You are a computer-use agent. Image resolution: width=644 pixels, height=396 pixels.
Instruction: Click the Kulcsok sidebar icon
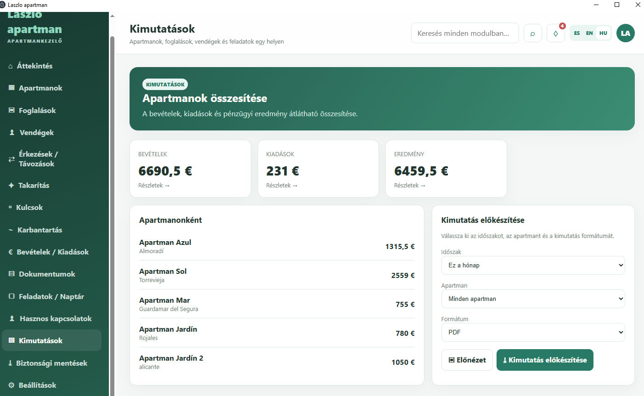coord(10,207)
